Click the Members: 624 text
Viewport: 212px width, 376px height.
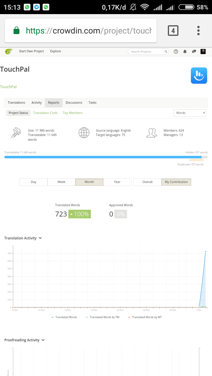pos(174,130)
